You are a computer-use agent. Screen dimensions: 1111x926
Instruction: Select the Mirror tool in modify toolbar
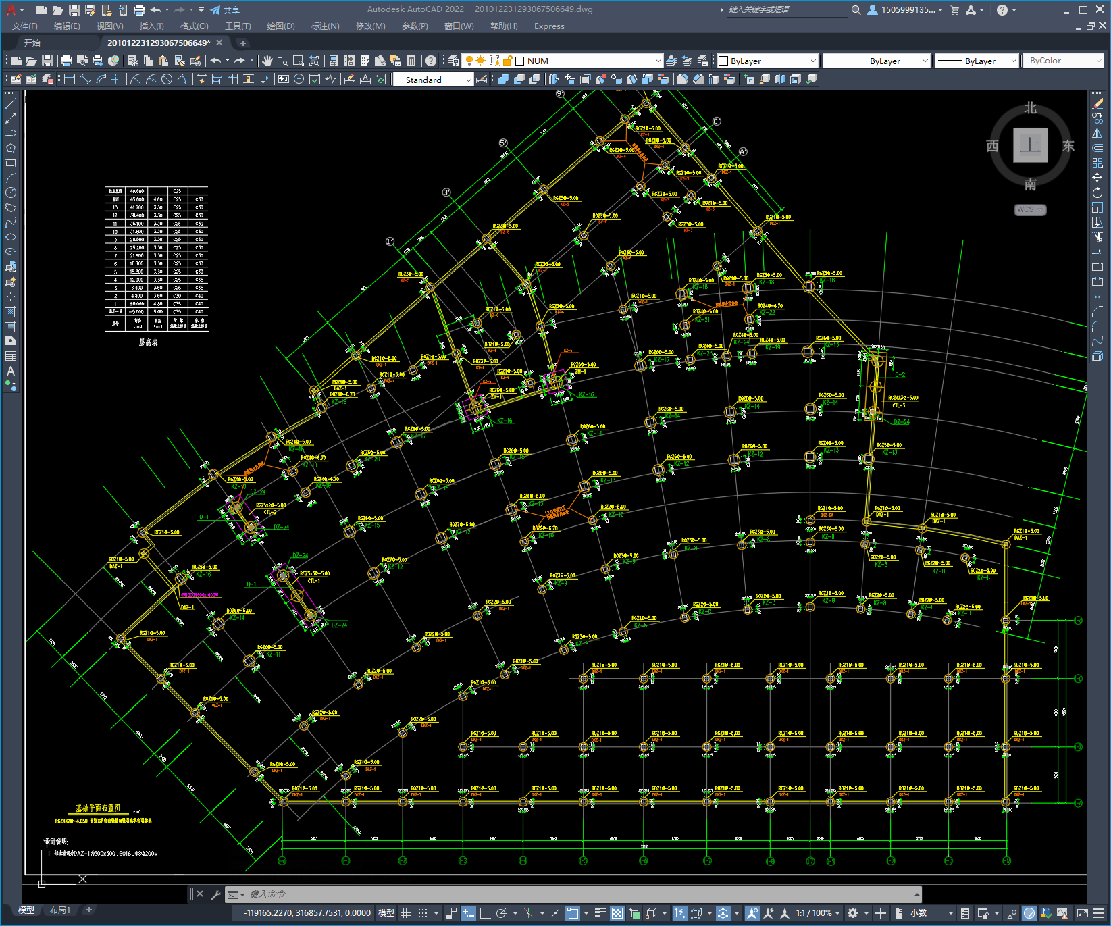[1097, 133]
